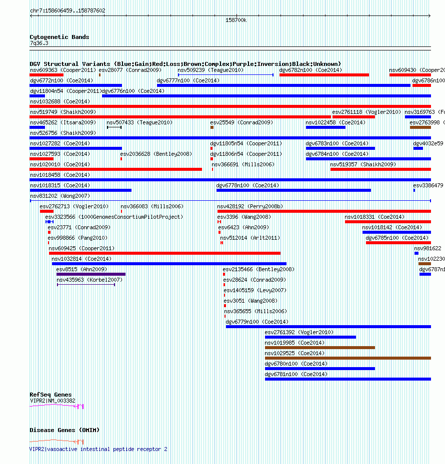
Task: Click esv3051 (Wang2008) label
Action: [250, 301]
